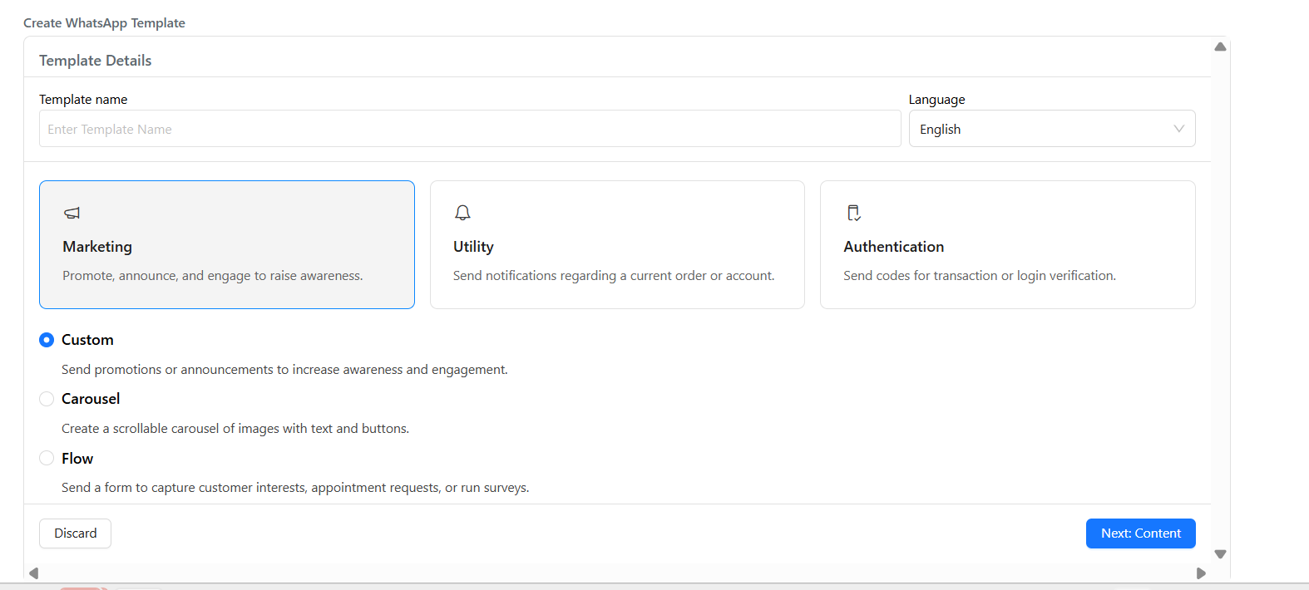Select the Custom radio option
Image resolution: width=1309 pixels, height=590 pixels.
click(47, 340)
